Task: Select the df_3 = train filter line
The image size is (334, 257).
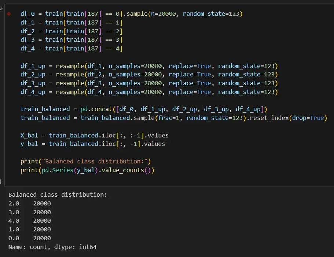Action: tap(71, 40)
